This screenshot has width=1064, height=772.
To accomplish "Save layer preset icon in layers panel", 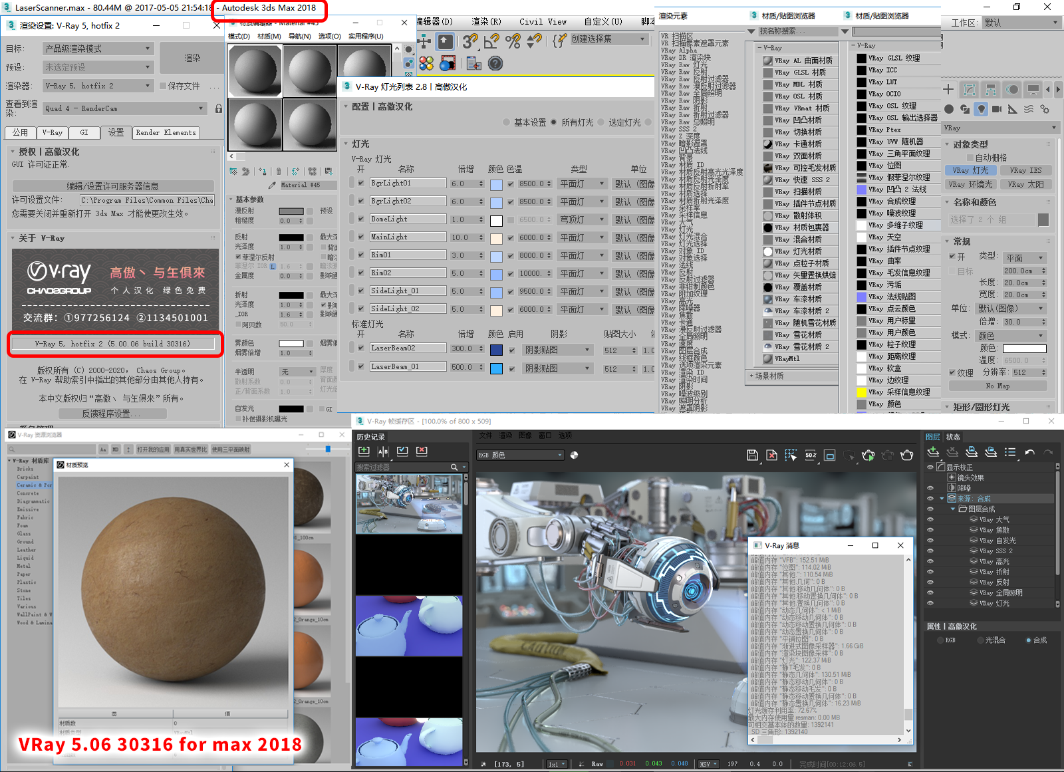I will [x=972, y=452].
